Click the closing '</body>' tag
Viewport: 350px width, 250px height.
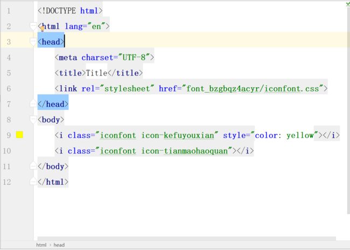53,166
